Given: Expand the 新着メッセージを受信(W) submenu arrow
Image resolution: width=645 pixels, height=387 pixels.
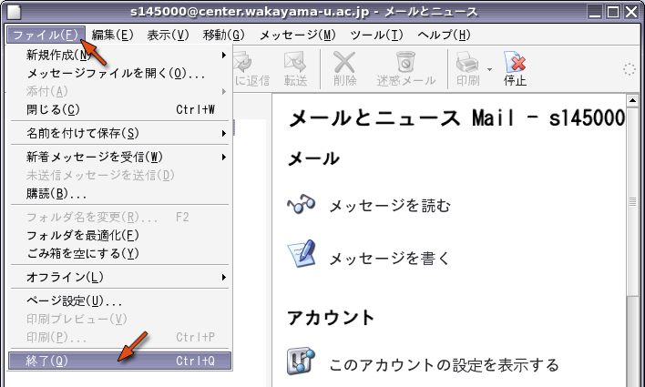Looking at the screenshot, I should [x=224, y=157].
